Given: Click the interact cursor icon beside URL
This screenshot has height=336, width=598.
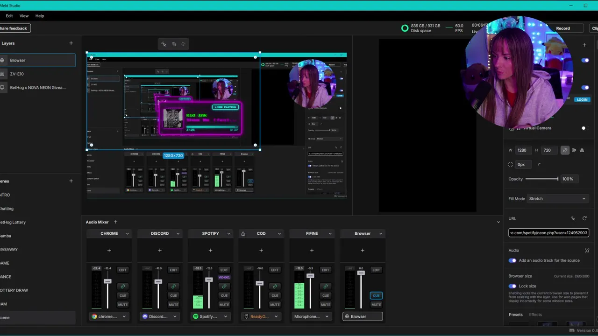Looking at the screenshot, I should tap(573, 218).
